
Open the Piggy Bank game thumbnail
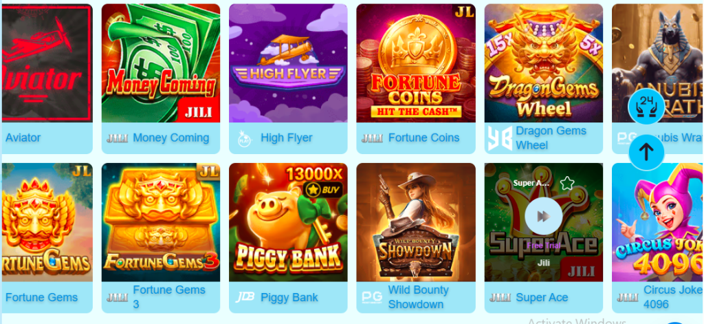coord(288,222)
